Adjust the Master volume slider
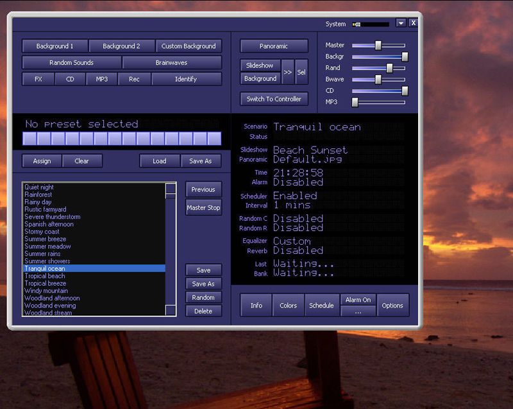The image size is (513, 409). 377,46
